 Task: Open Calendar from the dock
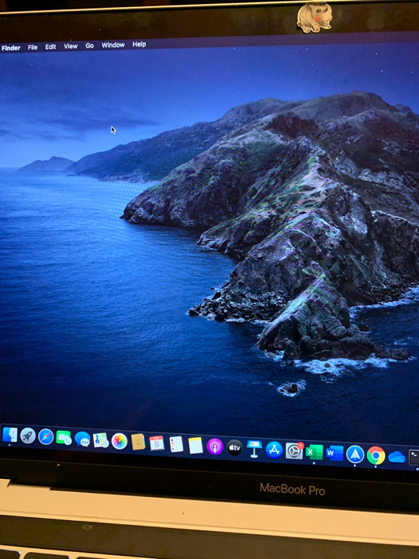point(157,443)
